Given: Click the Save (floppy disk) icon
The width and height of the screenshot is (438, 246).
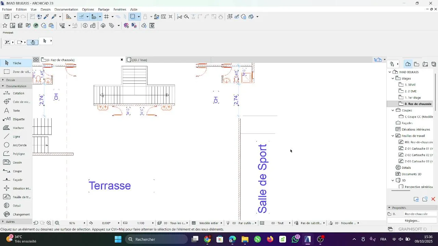Looking at the screenshot, I should (7, 17).
